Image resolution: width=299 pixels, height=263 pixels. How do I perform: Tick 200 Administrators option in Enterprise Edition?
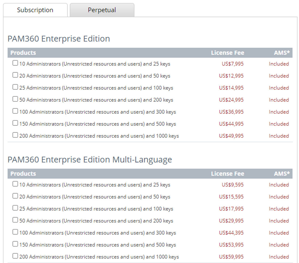click(15, 135)
